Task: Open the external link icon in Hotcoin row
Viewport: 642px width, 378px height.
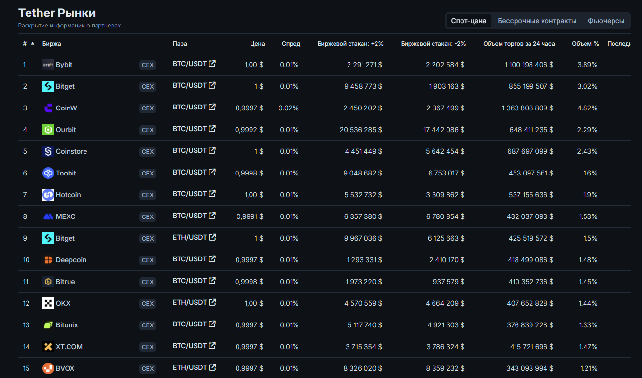Action: (212, 194)
